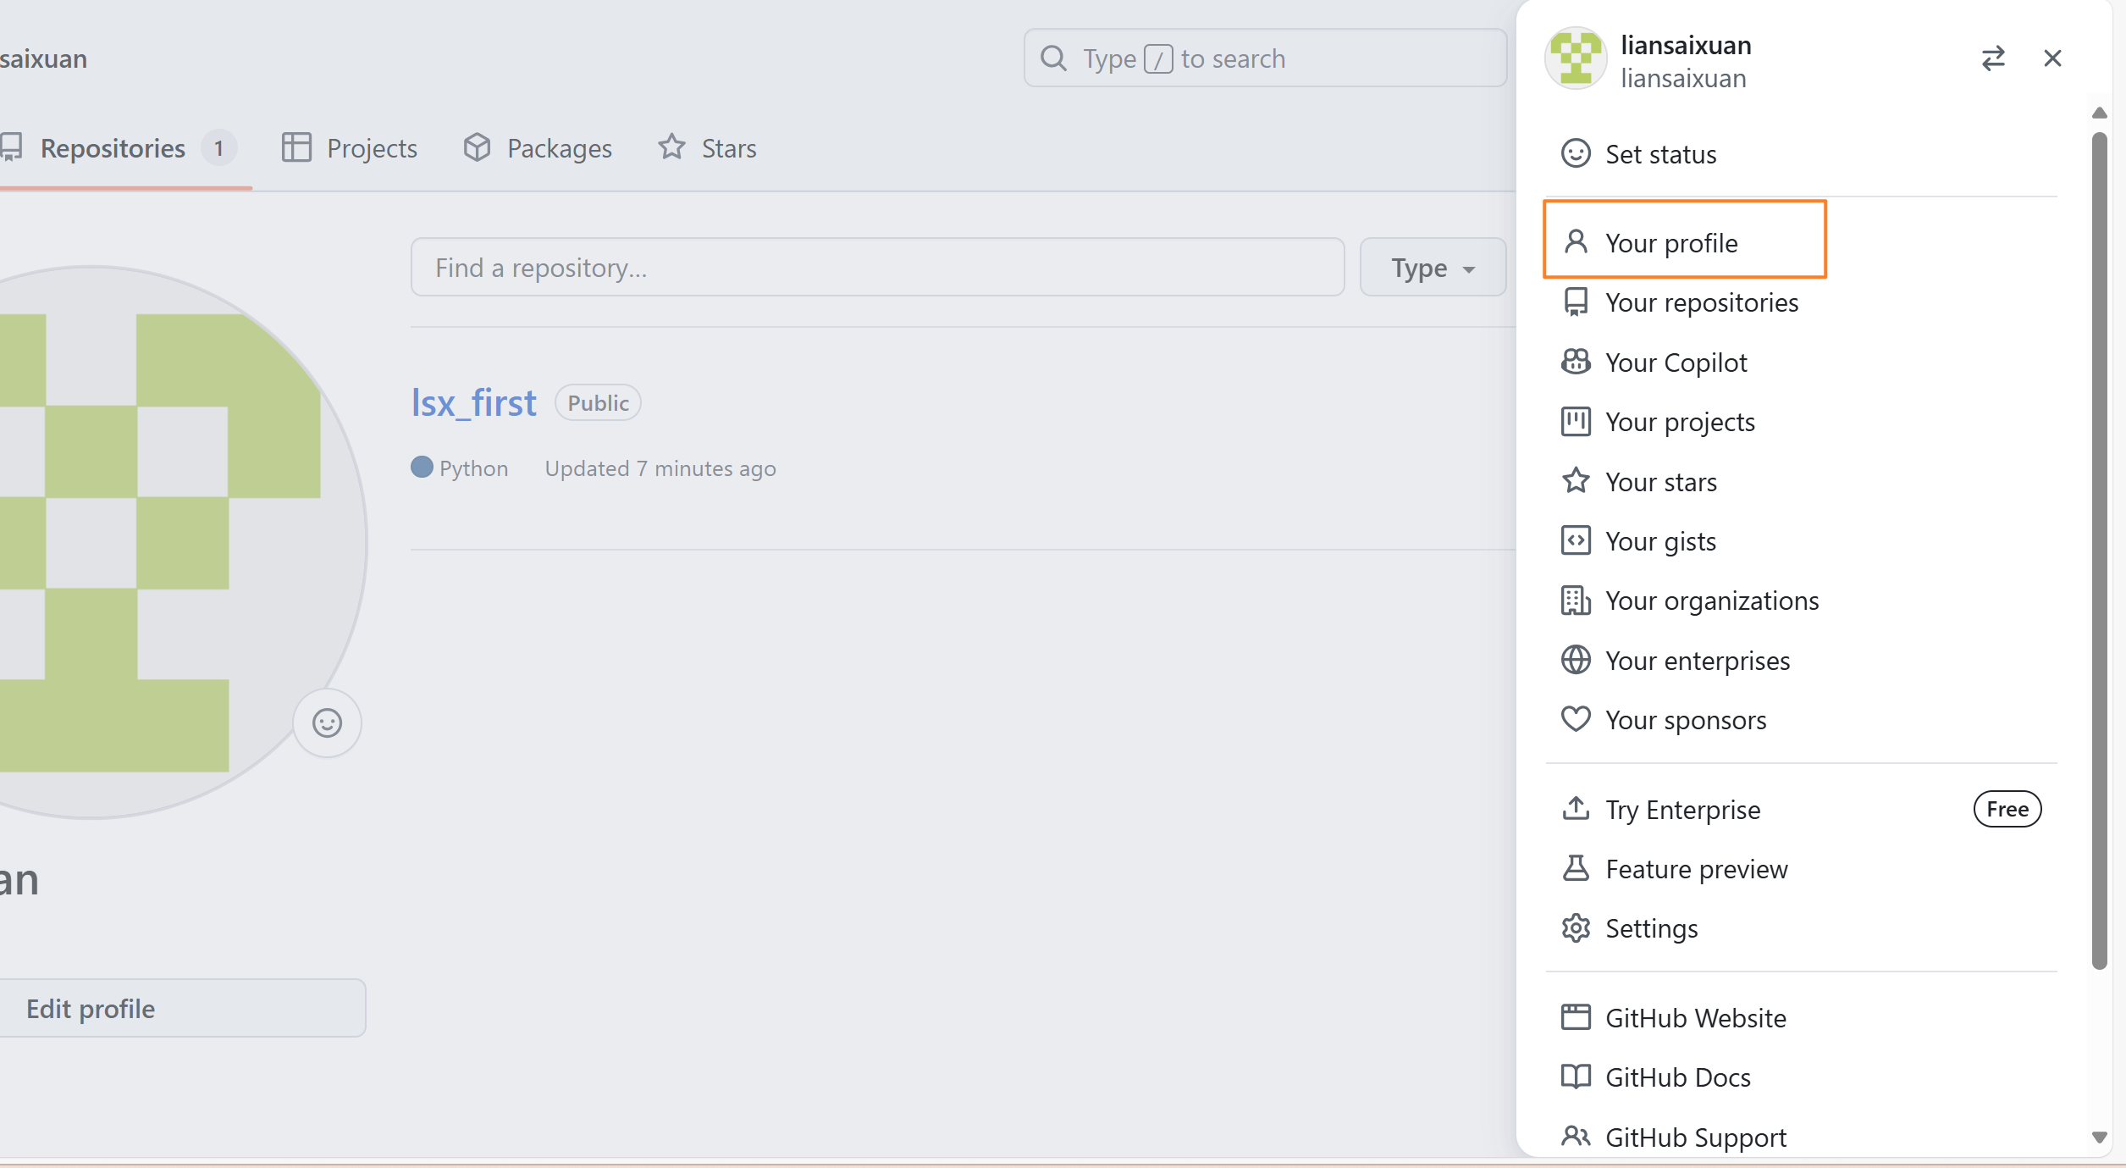Open Your gists code icon
Screen dimensions: 2126x1168
pyautogui.click(x=1575, y=541)
